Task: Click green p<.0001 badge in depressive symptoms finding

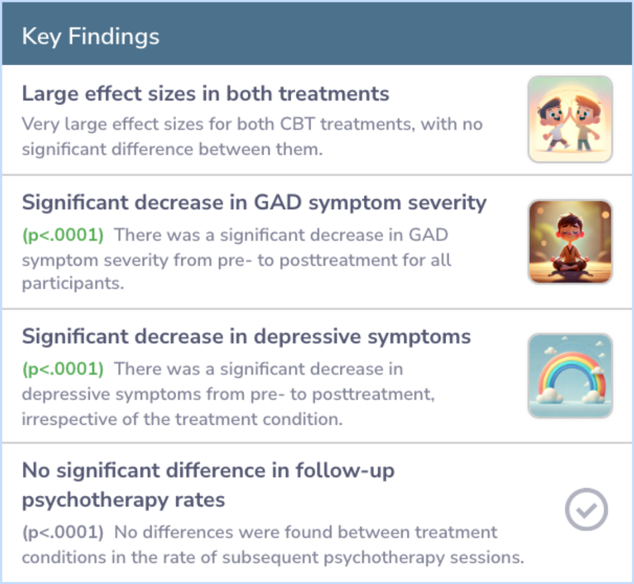Action: (63, 369)
